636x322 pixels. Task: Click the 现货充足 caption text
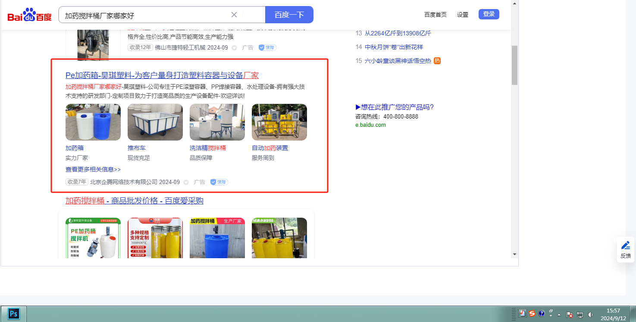[139, 158]
